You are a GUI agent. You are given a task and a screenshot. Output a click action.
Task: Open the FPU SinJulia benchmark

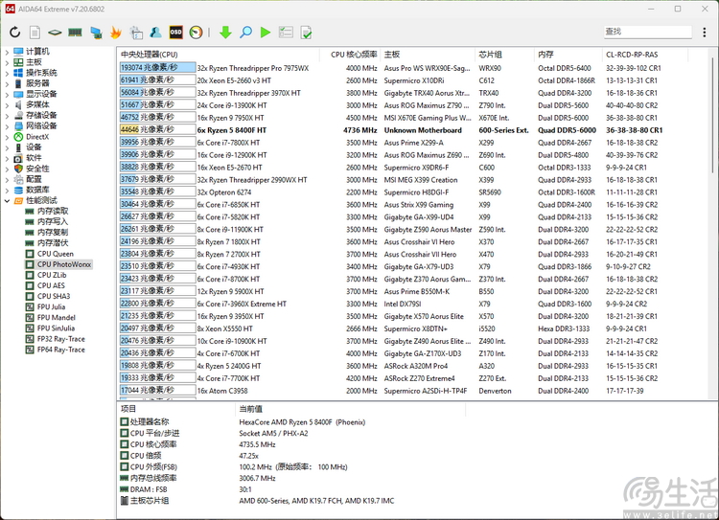[56, 328]
